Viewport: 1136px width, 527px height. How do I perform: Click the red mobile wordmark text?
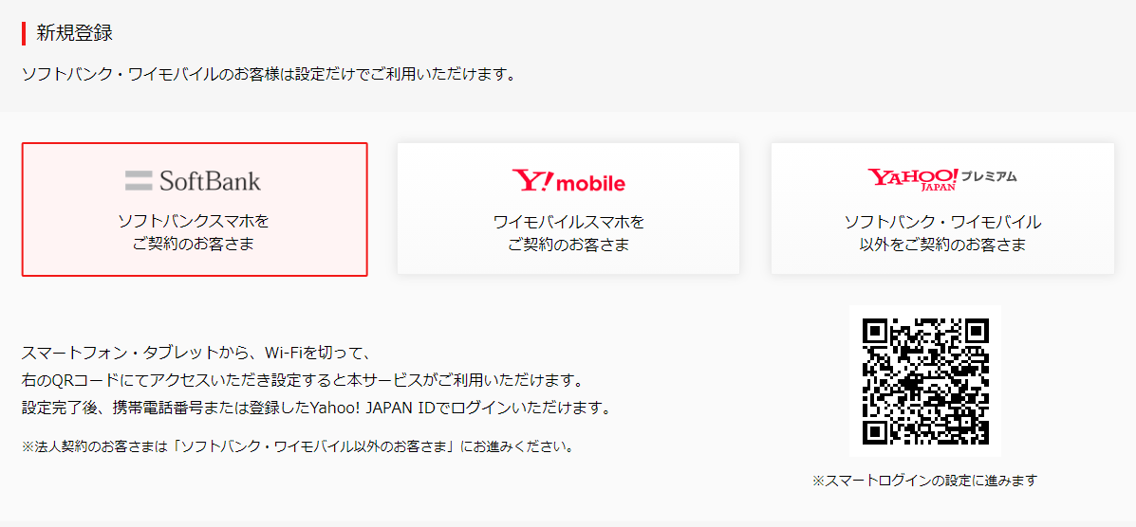(x=590, y=183)
